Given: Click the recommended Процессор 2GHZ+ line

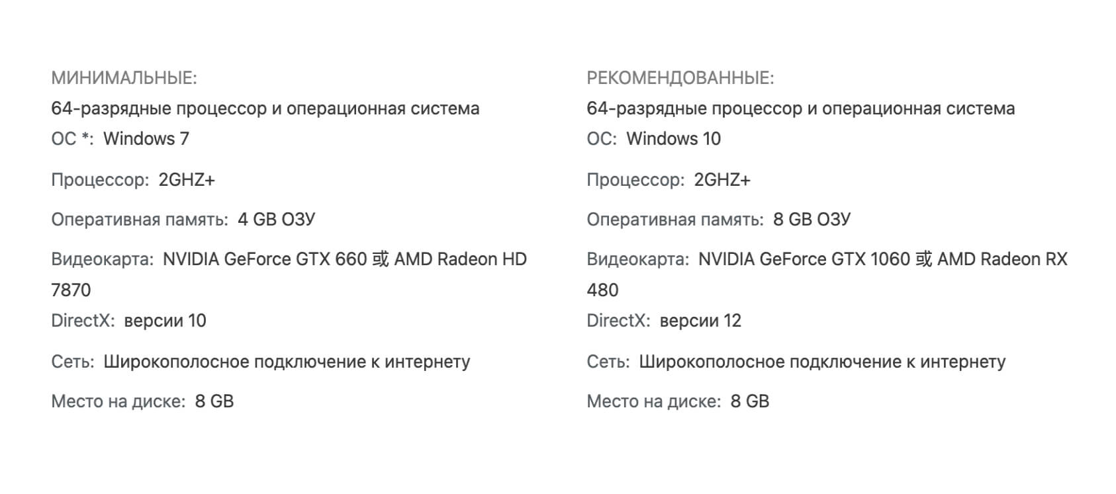Looking at the screenshot, I should (669, 180).
